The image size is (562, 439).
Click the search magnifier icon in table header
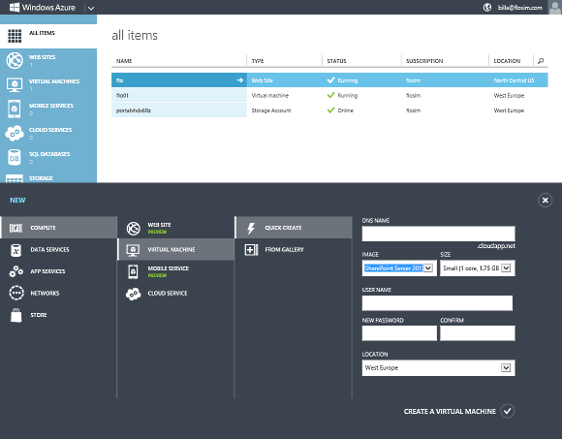(x=541, y=61)
